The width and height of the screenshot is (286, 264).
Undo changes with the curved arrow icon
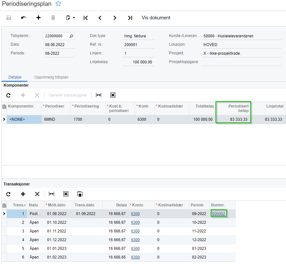24,18
